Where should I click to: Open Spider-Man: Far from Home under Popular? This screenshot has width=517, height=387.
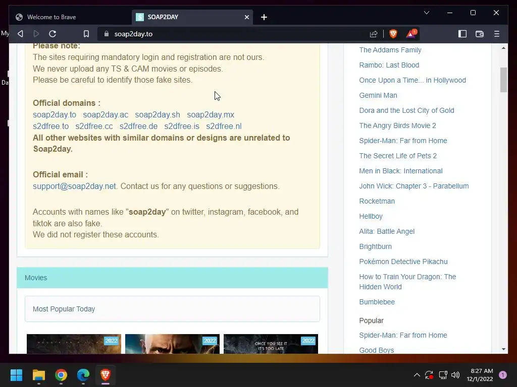(x=403, y=335)
